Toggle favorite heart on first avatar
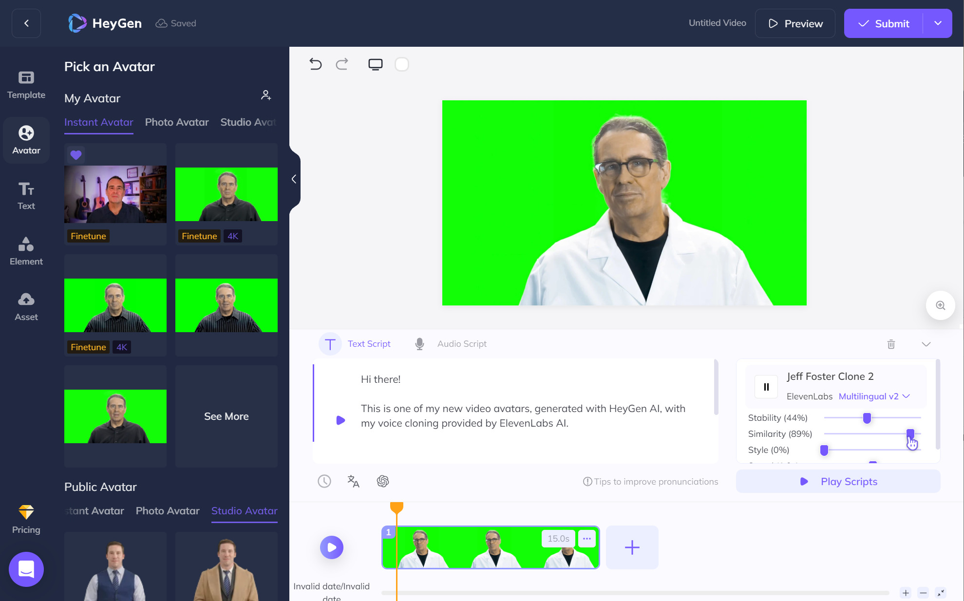Screen dimensions: 964x601 (x=76, y=155)
